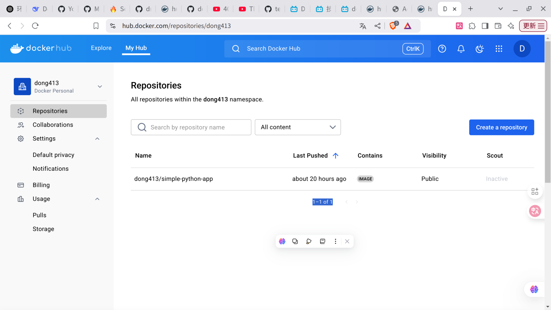Open Default privacy settings

(54, 155)
